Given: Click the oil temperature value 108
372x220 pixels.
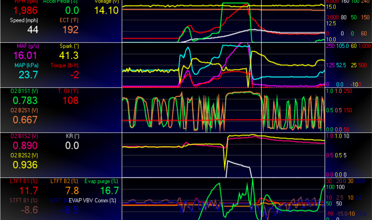Looking at the screenshot, I should [71, 100].
